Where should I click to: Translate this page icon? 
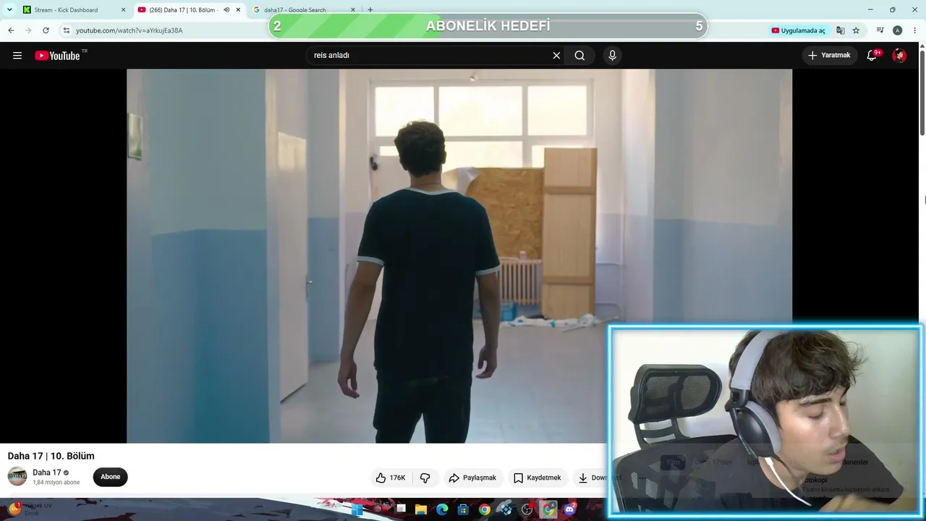(841, 30)
